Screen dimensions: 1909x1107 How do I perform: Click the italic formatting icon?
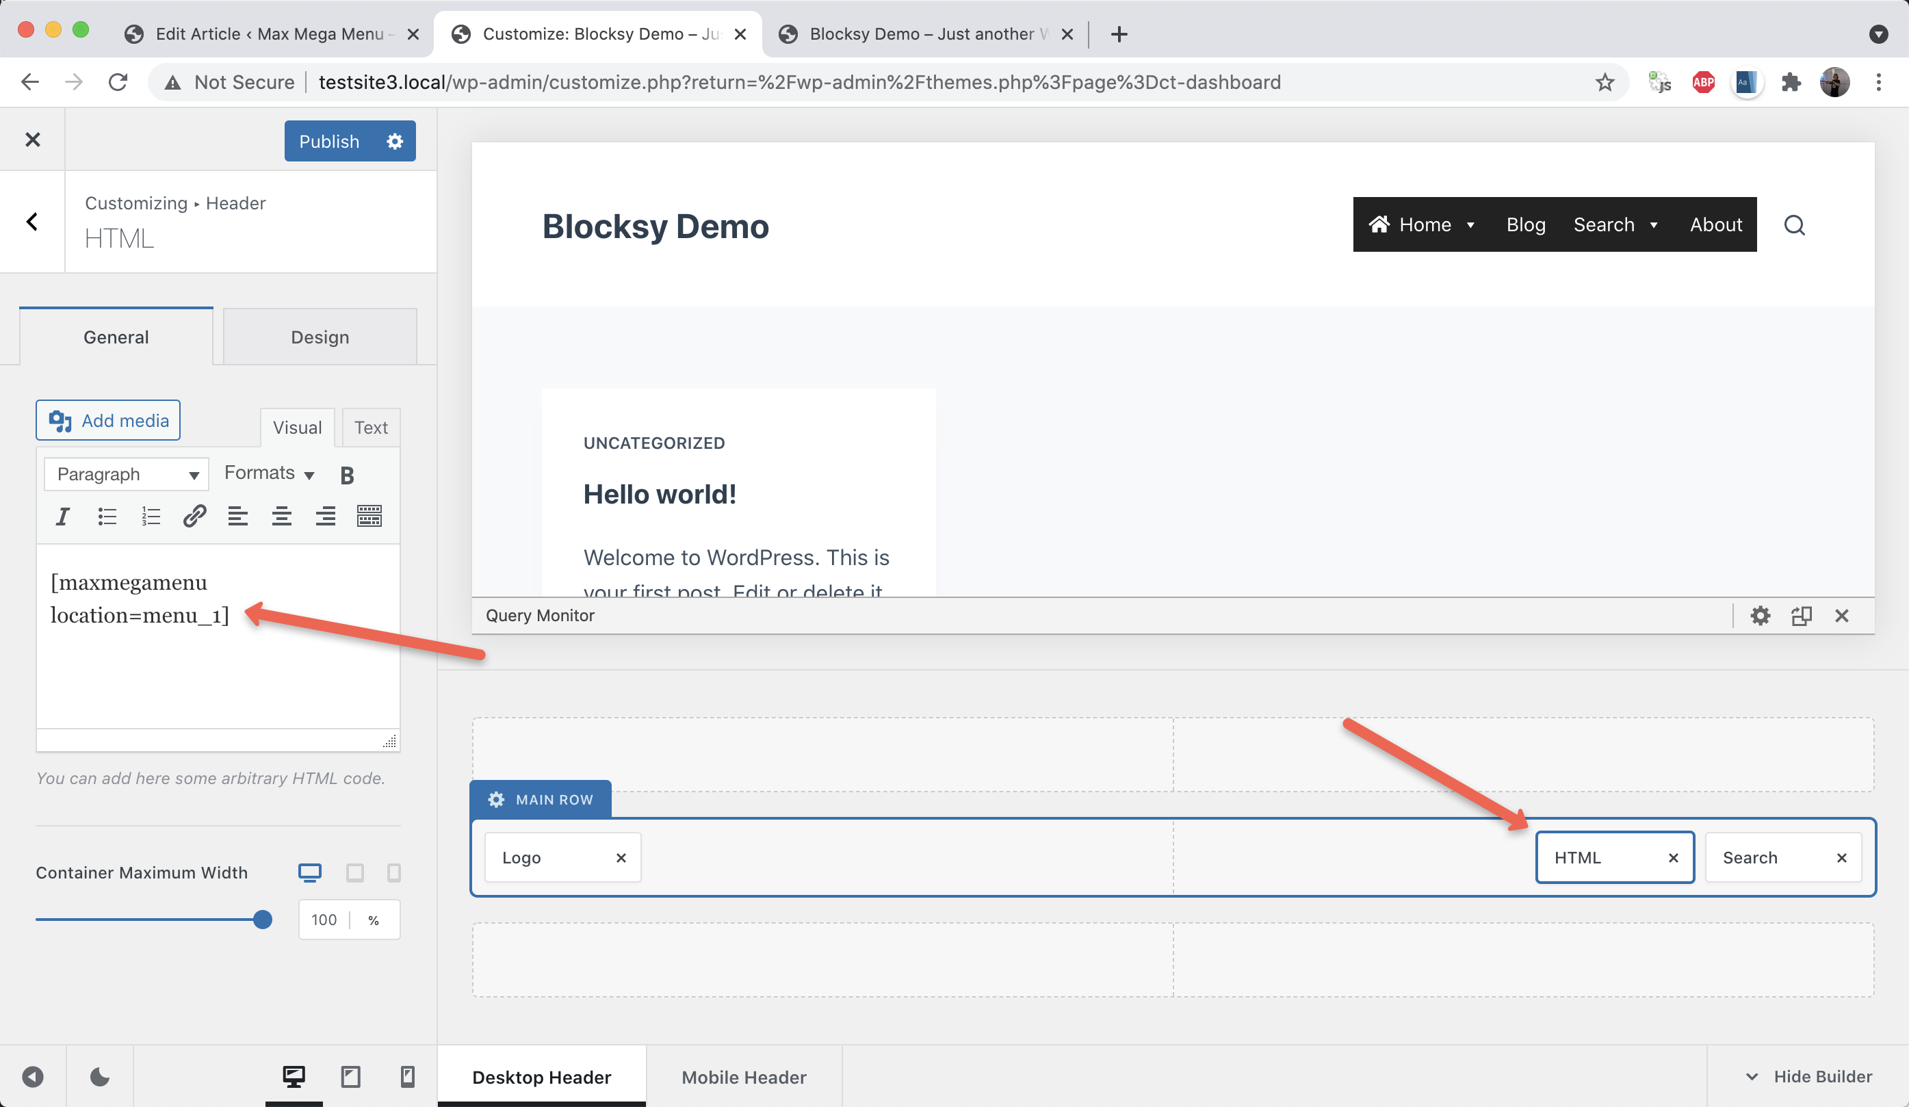[x=62, y=517]
